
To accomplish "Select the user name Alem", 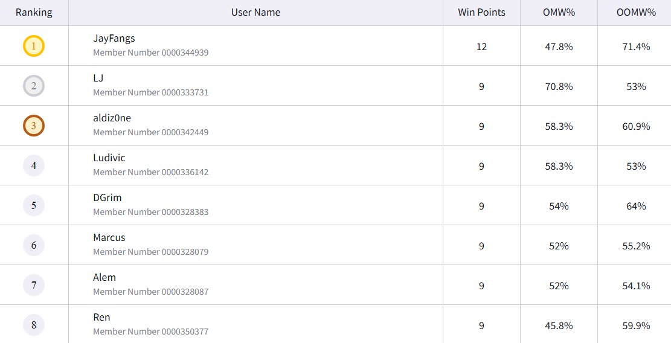I will [x=104, y=277].
